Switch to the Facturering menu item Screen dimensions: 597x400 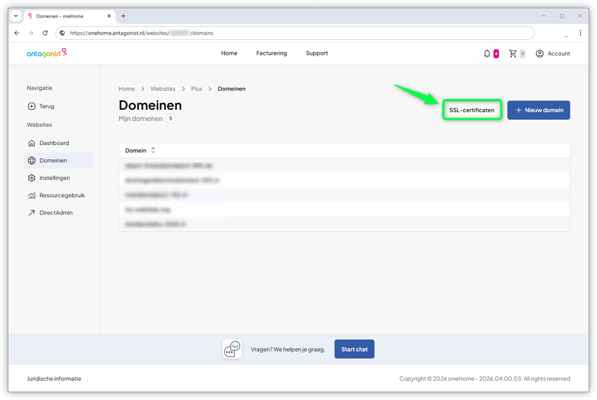[x=271, y=53]
